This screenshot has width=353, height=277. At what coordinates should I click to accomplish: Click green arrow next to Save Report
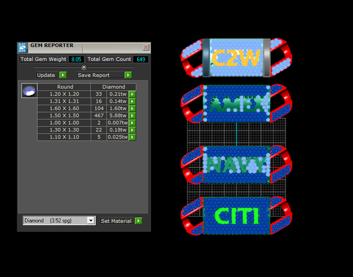click(128, 75)
